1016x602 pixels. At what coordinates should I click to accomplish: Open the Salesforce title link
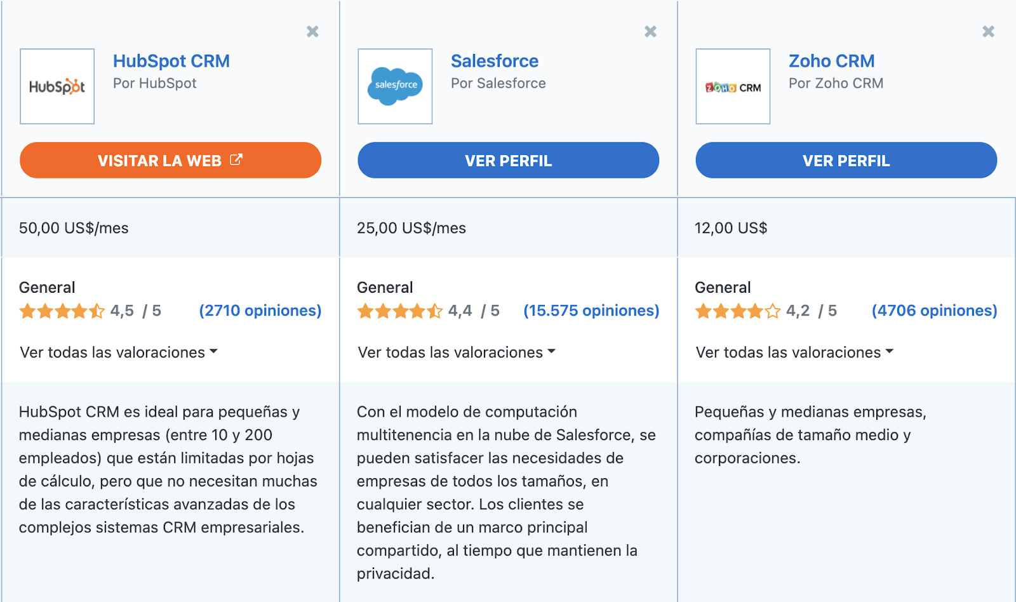[495, 61]
